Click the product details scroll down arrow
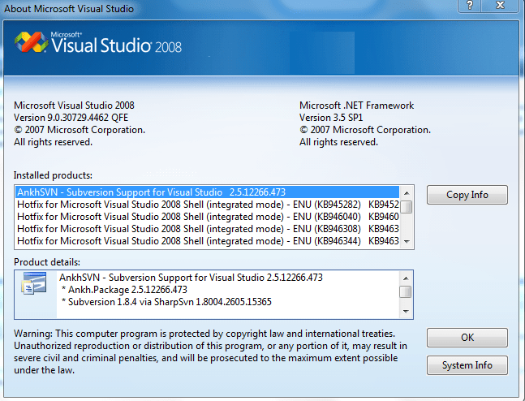Image resolution: width=525 pixels, height=401 pixels. (406, 311)
